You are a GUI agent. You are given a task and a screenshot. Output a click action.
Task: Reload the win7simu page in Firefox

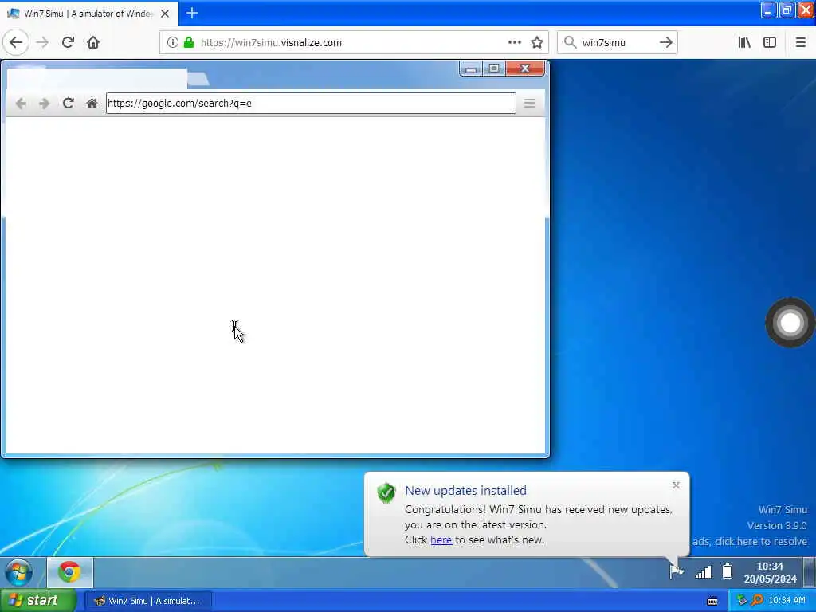pos(68,42)
